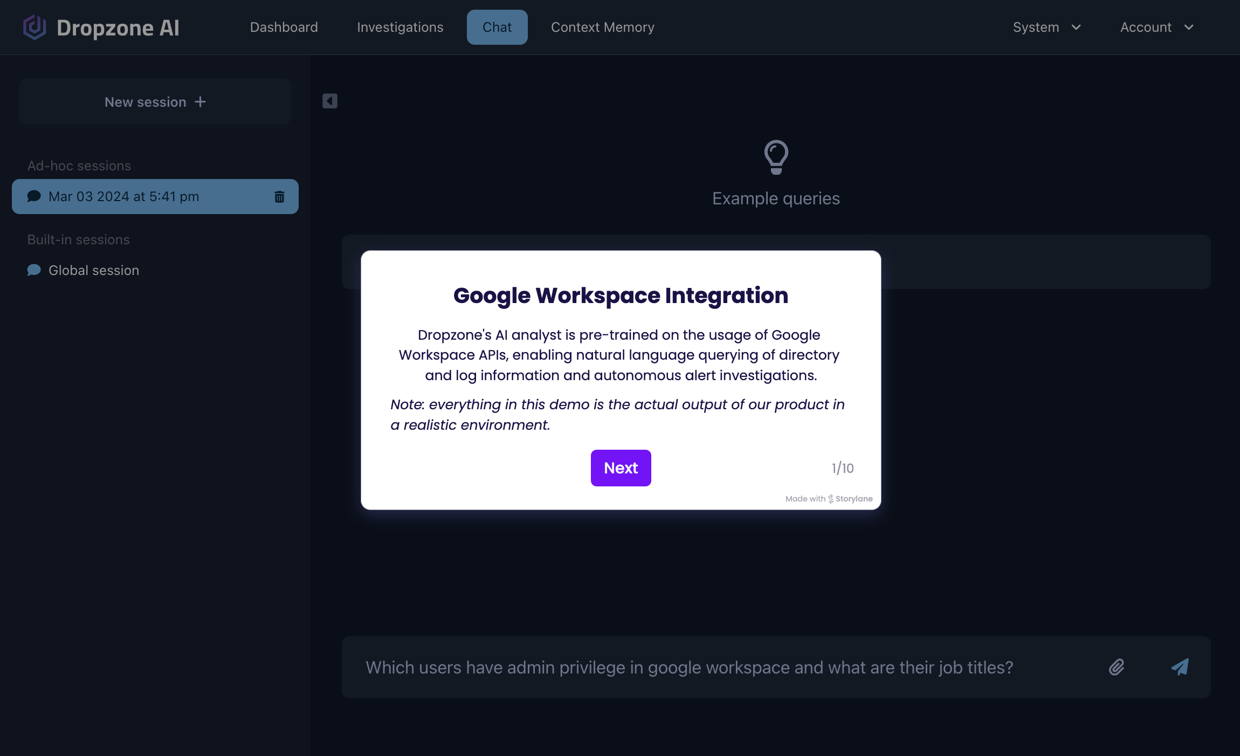Image resolution: width=1240 pixels, height=756 pixels.
Task: Expand the System dropdown menu
Action: (1047, 28)
